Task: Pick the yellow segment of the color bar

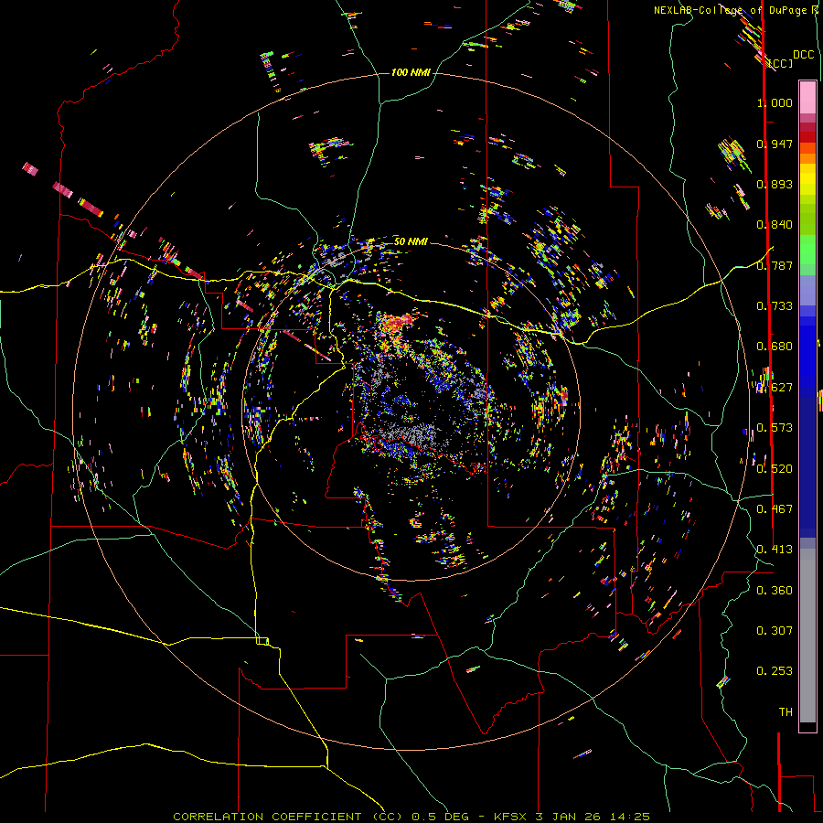Action: tap(807, 179)
